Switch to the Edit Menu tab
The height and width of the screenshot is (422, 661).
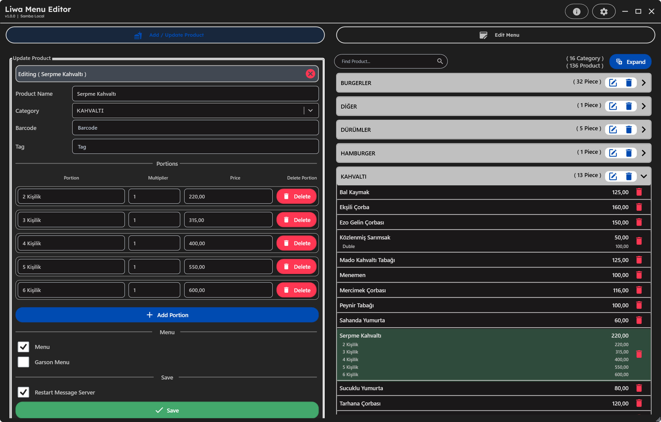[495, 35]
